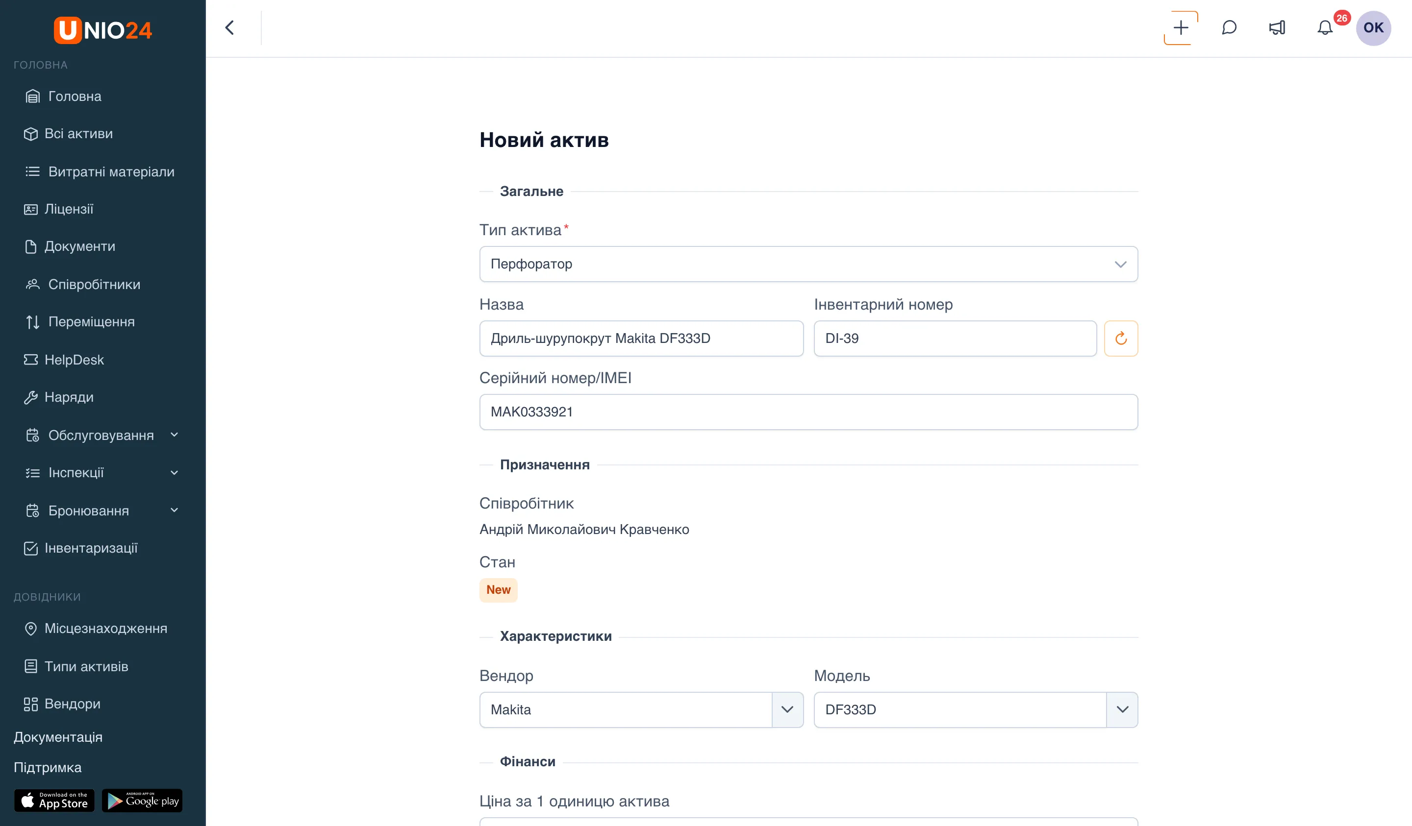The image size is (1412, 826).
Task: Open Наряди in the sidebar
Action: pos(59,397)
